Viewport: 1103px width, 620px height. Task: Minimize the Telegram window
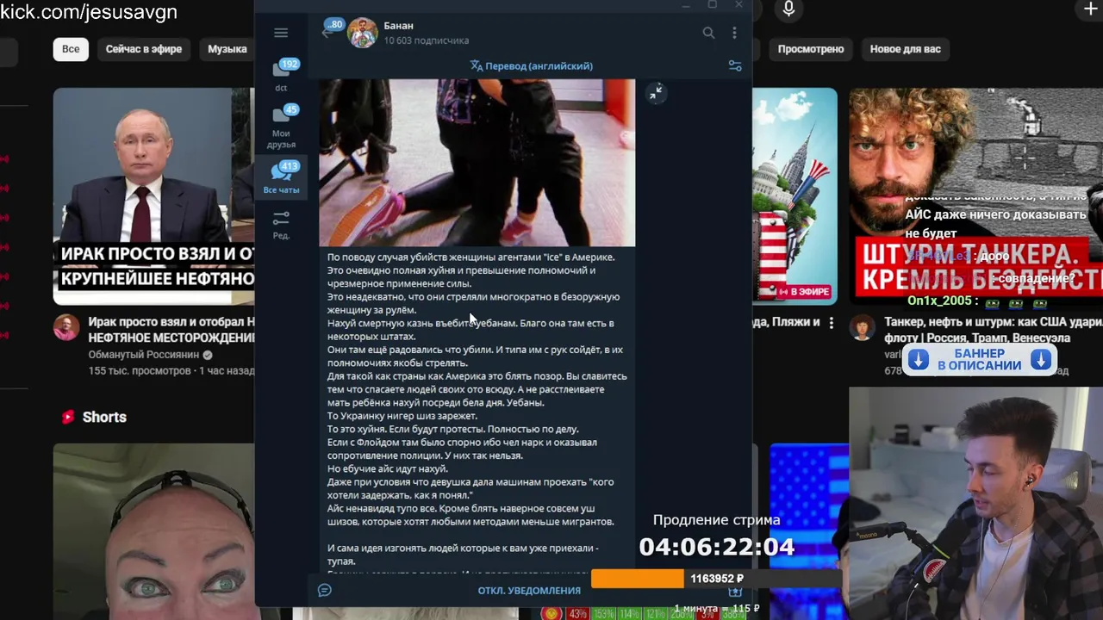click(x=686, y=5)
